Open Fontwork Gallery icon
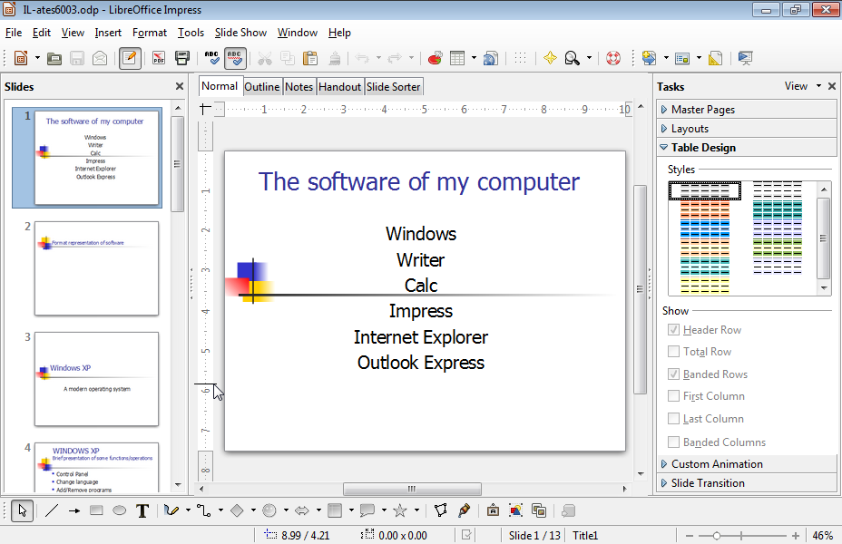The width and height of the screenshot is (842, 544). point(493,510)
